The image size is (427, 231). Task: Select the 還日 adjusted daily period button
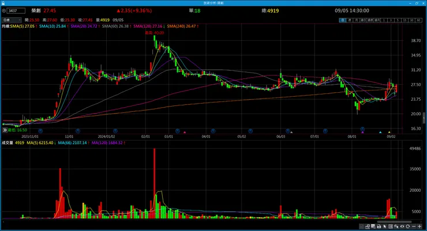pyautogui.click(x=363, y=20)
